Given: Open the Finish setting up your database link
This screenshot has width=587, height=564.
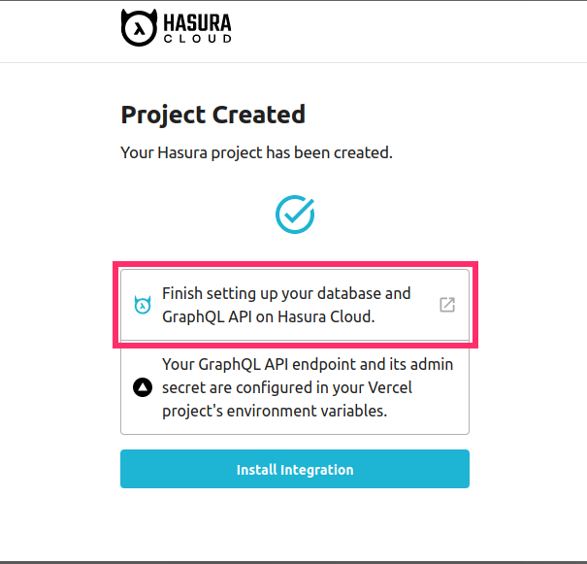Looking at the screenshot, I should point(286,293).
